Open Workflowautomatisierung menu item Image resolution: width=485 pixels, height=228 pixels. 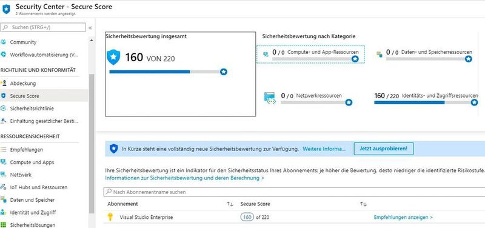click(44, 55)
